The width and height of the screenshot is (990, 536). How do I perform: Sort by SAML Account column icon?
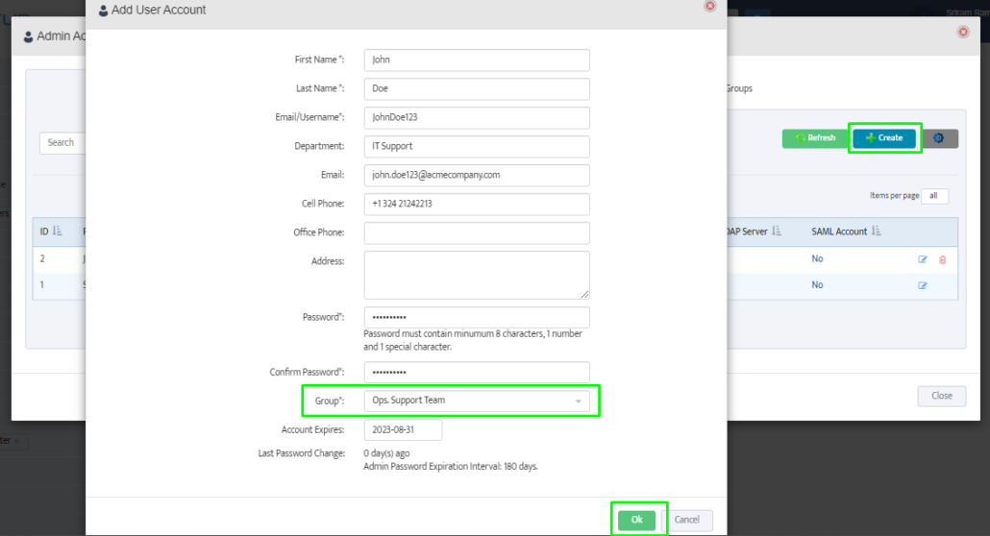(x=877, y=231)
